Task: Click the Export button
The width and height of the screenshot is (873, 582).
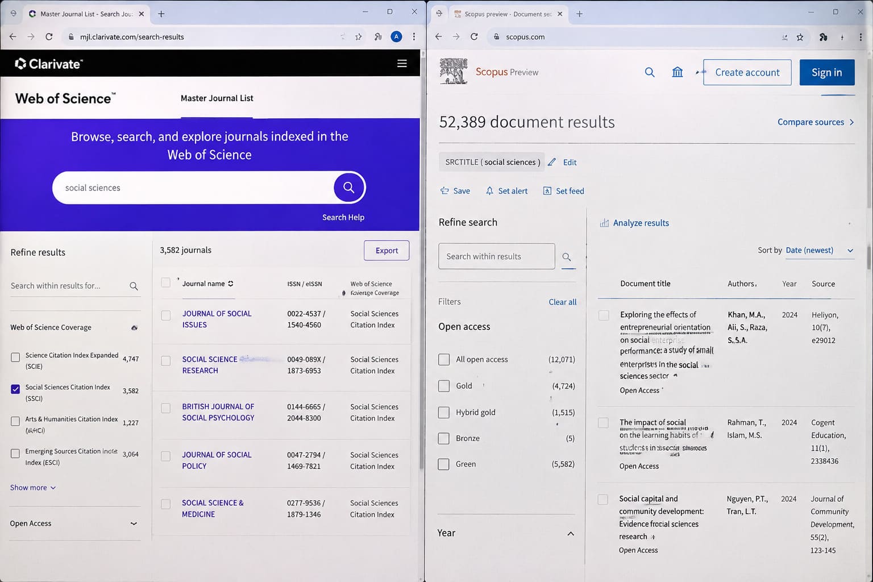Action: click(386, 251)
